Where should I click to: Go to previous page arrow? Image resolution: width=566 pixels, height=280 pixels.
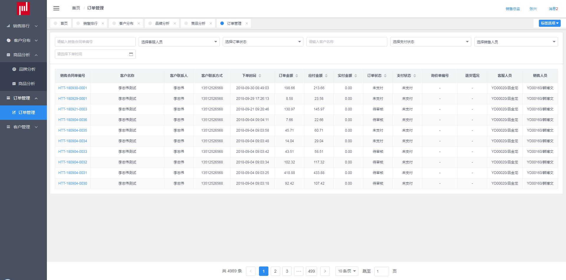251,271
